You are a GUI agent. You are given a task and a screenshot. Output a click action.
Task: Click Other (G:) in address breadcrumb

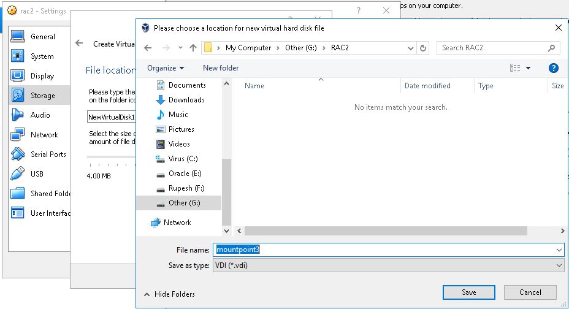[x=301, y=48]
